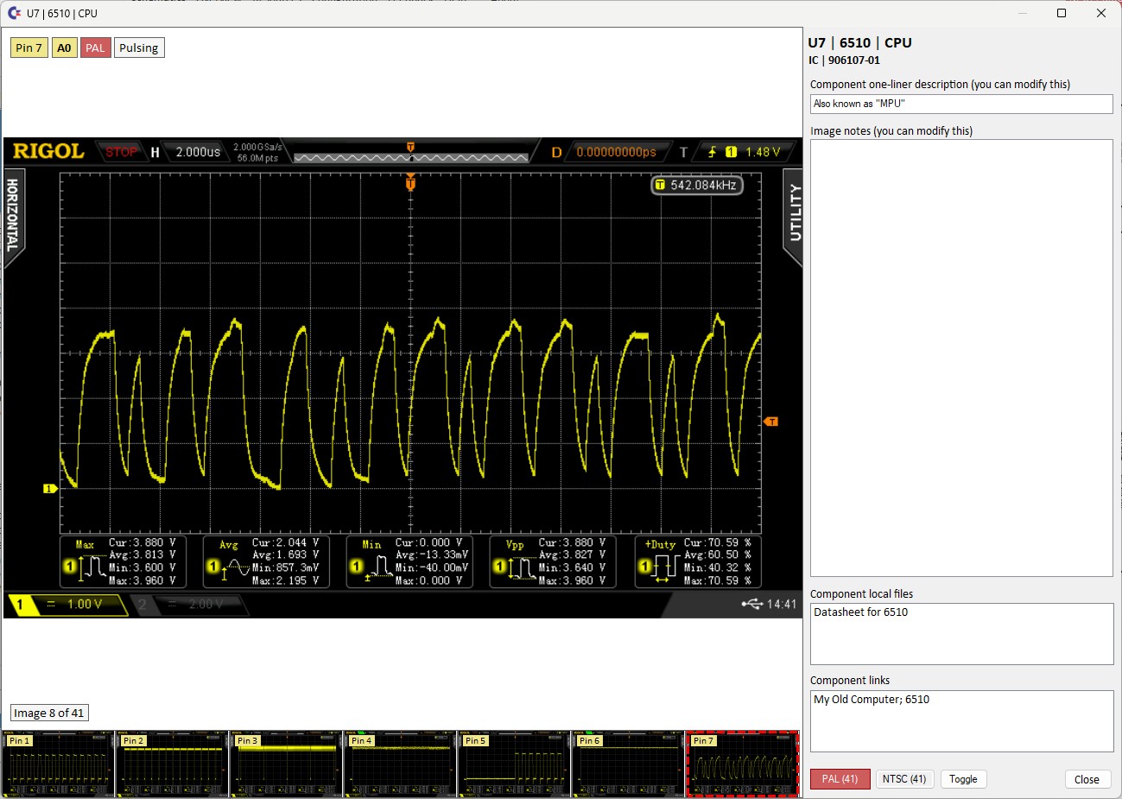Click inside the Image notes text area
1122x799 pixels.
961,358
